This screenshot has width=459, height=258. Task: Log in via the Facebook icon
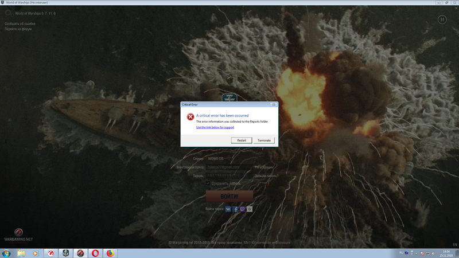235,209
